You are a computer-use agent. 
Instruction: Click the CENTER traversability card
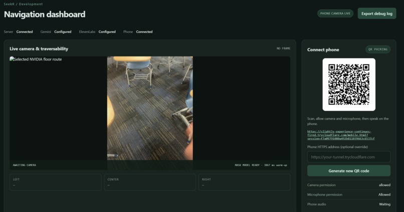(150, 182)
